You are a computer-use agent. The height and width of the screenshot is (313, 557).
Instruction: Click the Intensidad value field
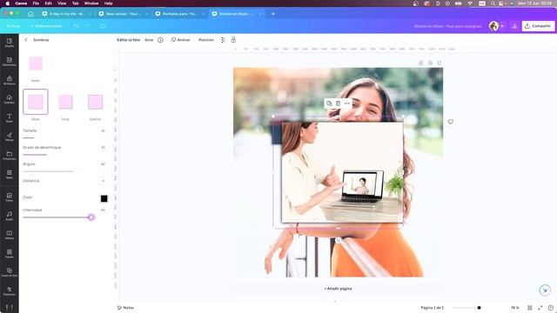[x=103, y=210]
